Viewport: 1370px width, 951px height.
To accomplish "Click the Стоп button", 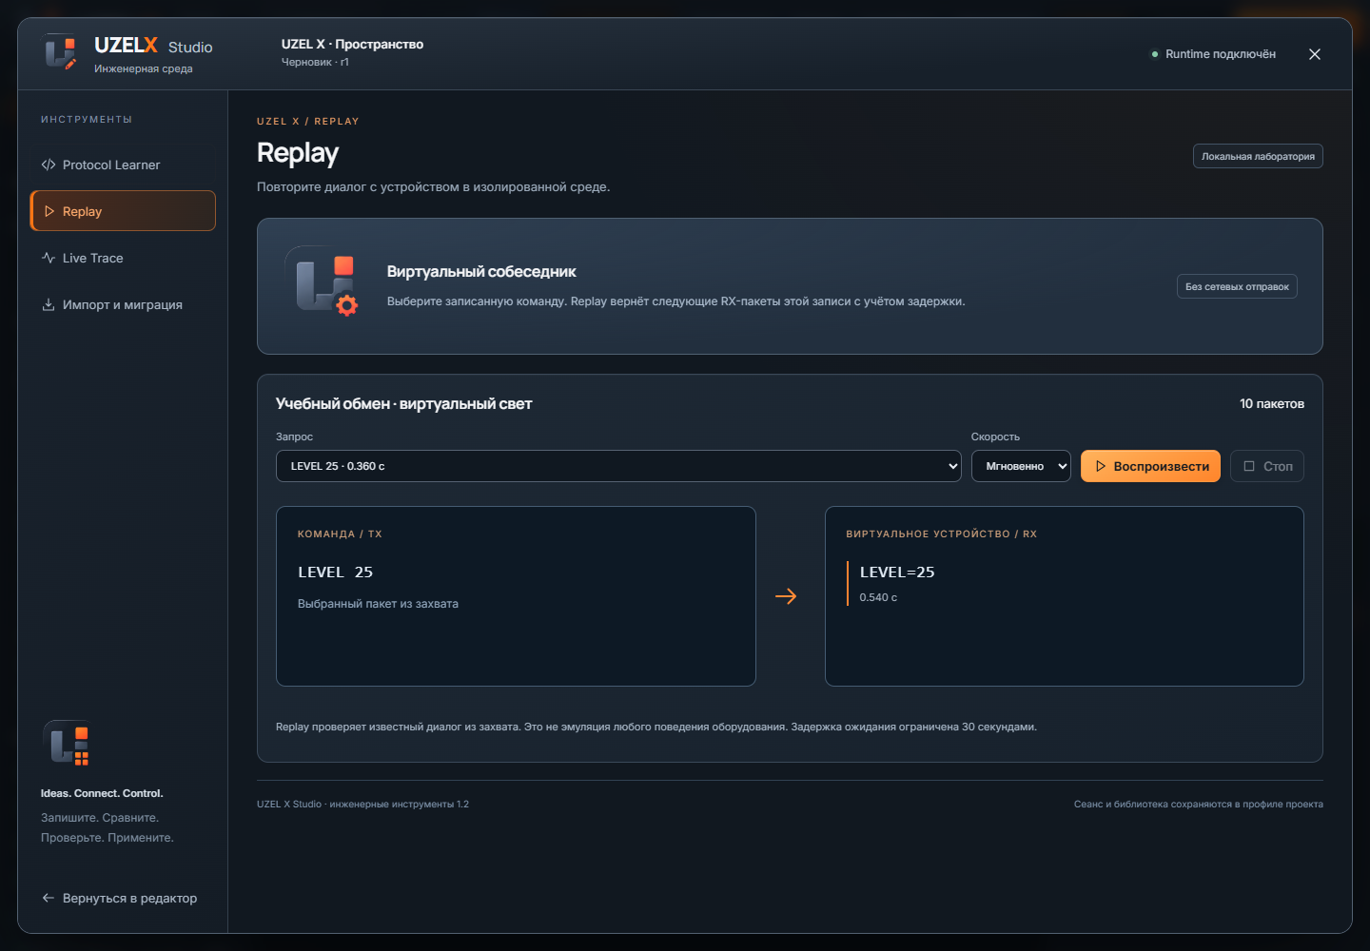I will pyautogui.click(x=1267, y=466).
